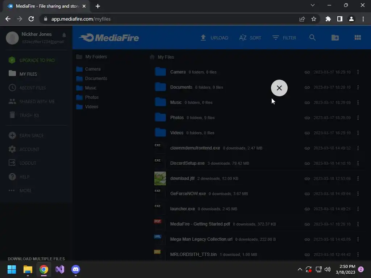Image resolution: width=371 pixels, height=278 pixels.
Task: Open the Filter menu
Action: (x=284, y=38)
